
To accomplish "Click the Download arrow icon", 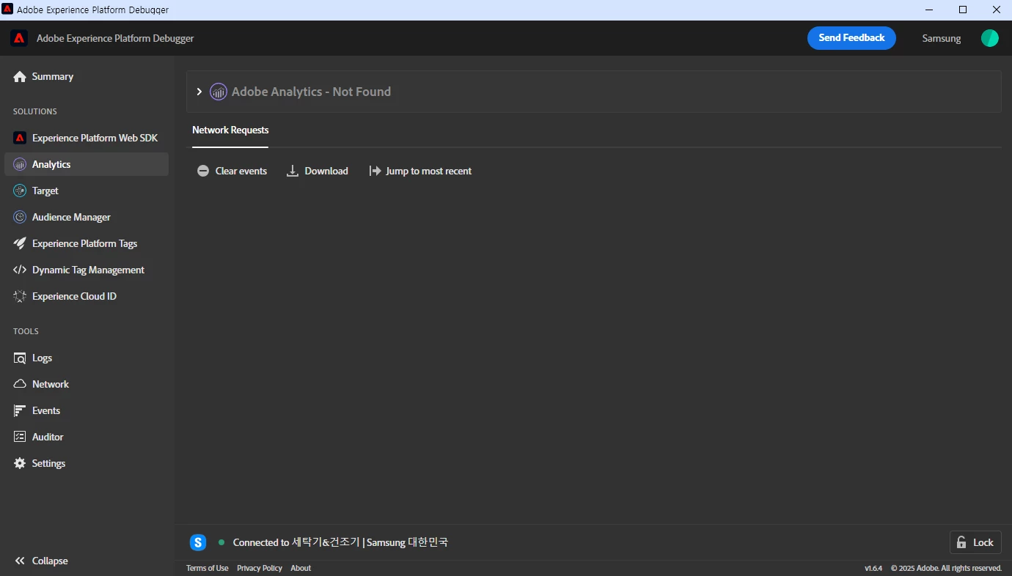I will 293,171.
